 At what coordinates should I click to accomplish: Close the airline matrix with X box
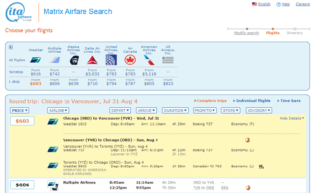tap(11, 47)
